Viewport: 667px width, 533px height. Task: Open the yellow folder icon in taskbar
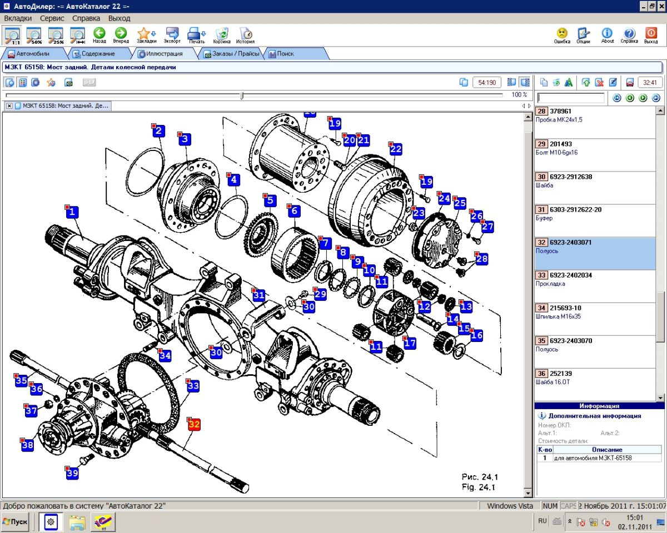pyautogui.click(x=77, y=522)
